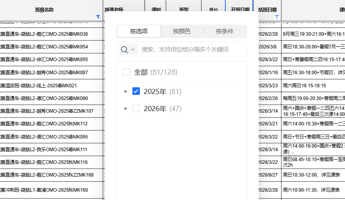Check the 全部 select-all checkbox
Viewport: 345px width, 200px height.
pos(126,72)
